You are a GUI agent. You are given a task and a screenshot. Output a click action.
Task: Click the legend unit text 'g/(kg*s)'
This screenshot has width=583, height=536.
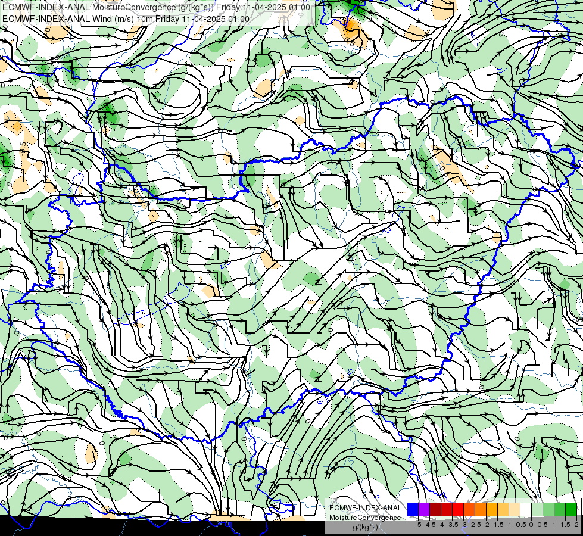365,527
